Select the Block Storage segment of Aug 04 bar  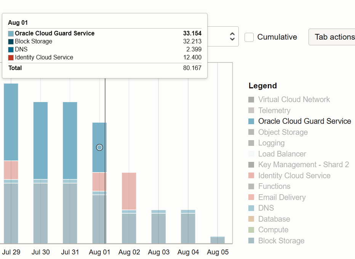(188, 229)
